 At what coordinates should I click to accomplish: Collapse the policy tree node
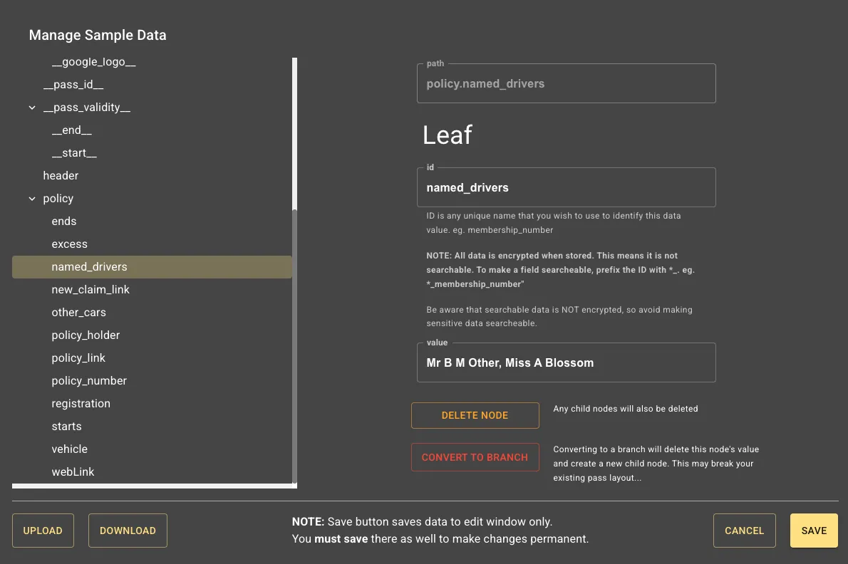[31, 198]
